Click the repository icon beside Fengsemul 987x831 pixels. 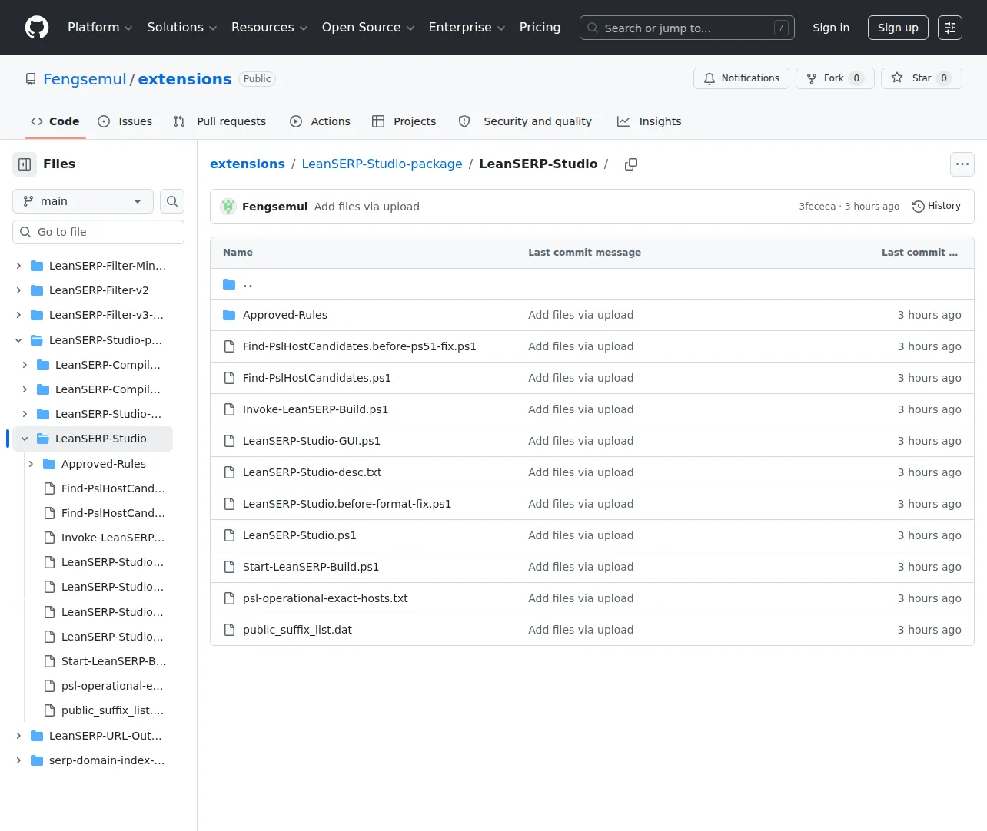coord(31,79)
